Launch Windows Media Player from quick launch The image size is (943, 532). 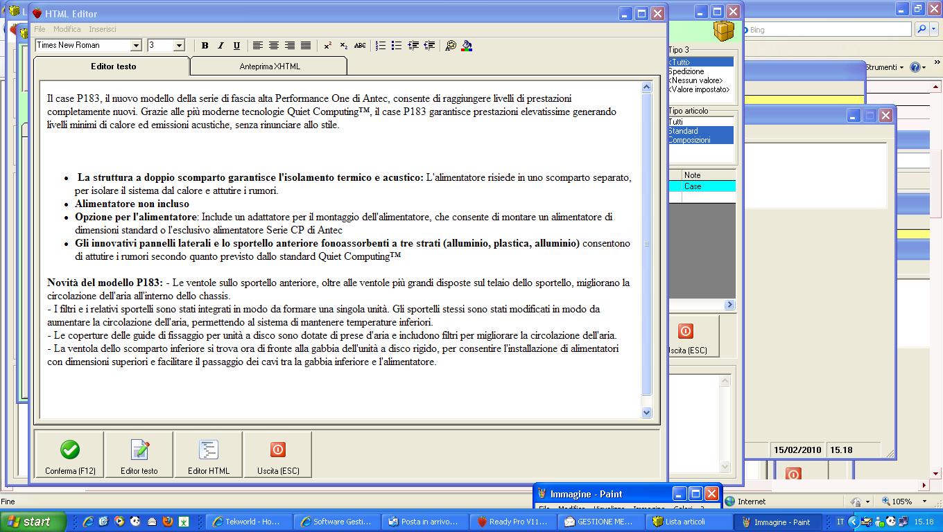[120, 522]
